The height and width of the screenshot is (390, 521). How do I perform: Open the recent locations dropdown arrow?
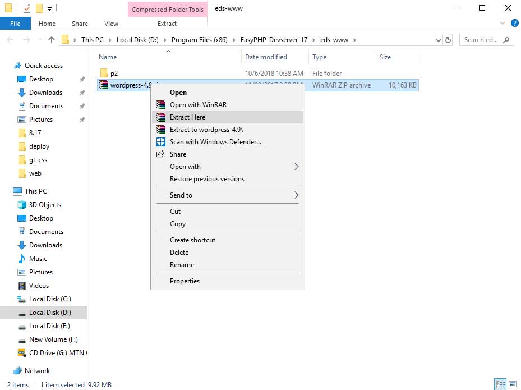coord(40,40)
